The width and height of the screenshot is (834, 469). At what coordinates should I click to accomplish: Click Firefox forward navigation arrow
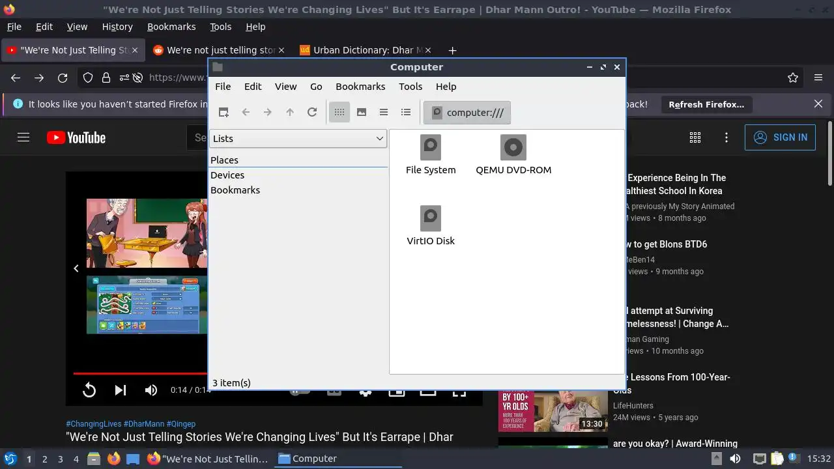[x=39, y=78]
